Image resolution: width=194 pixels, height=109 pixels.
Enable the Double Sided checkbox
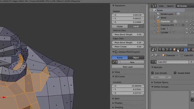click(175, 73)
